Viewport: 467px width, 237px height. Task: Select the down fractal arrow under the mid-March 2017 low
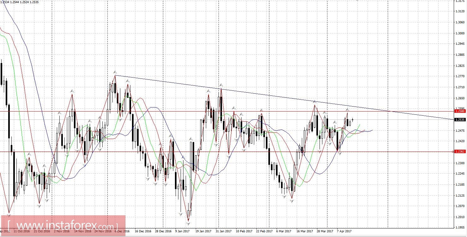[292, 201]
